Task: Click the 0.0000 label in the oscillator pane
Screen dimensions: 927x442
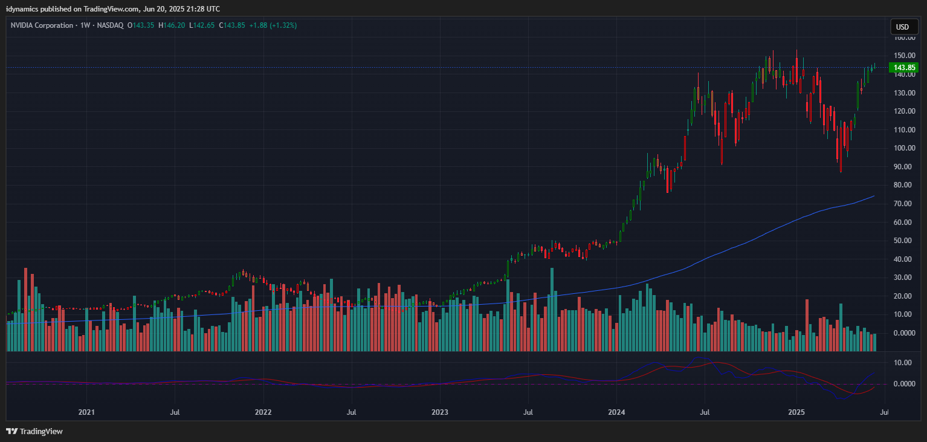Action: tap(904, 384)
